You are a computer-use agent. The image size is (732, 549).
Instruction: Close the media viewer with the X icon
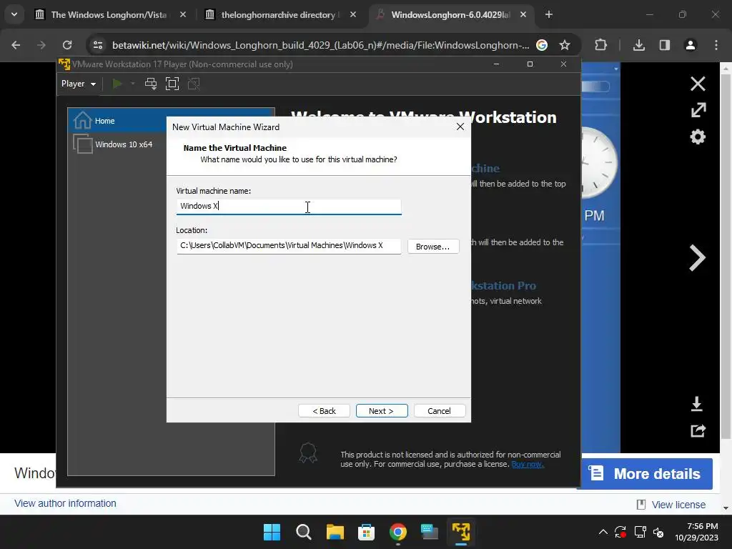698,84
